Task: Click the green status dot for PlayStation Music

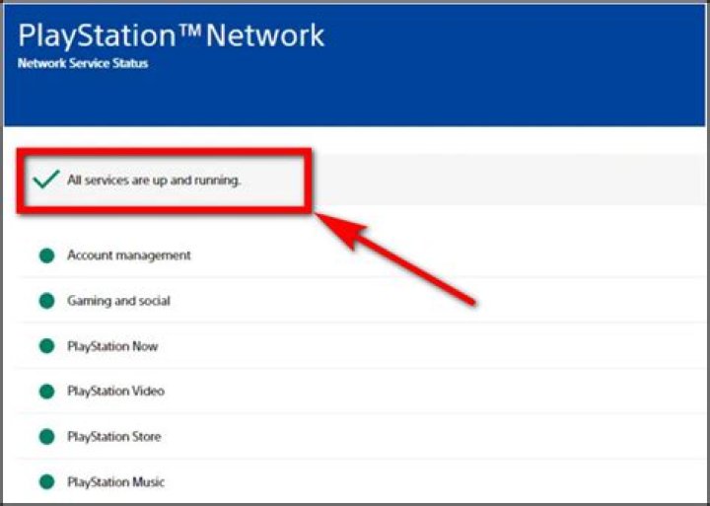Action: coord(46,482)
